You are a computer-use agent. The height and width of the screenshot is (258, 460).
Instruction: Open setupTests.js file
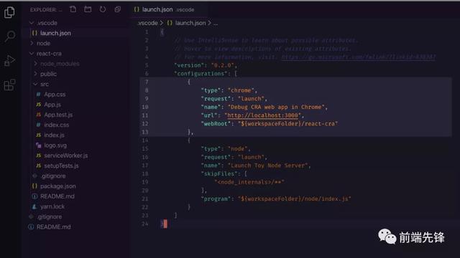coord(61,166)
